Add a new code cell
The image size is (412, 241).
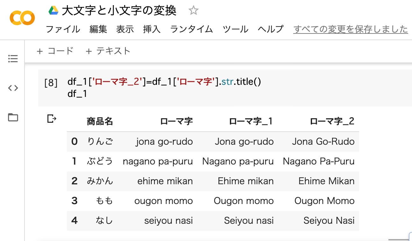tap(55, 51)
